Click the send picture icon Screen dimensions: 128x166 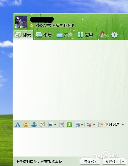coord(51,124)
